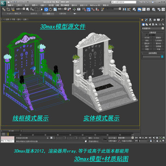Image resolution: width=166 pixels, height=166 pixels.
Task: Select the Shapes creation category
Action: (147, 24)
